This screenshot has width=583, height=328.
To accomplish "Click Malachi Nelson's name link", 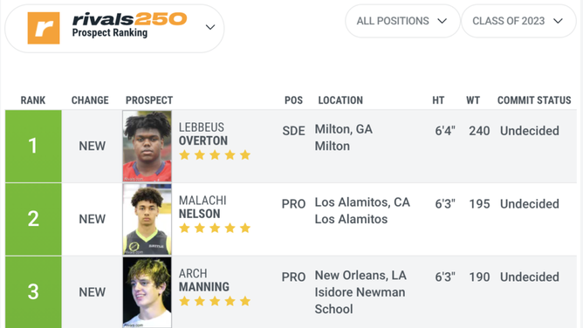I will (202, 208).
